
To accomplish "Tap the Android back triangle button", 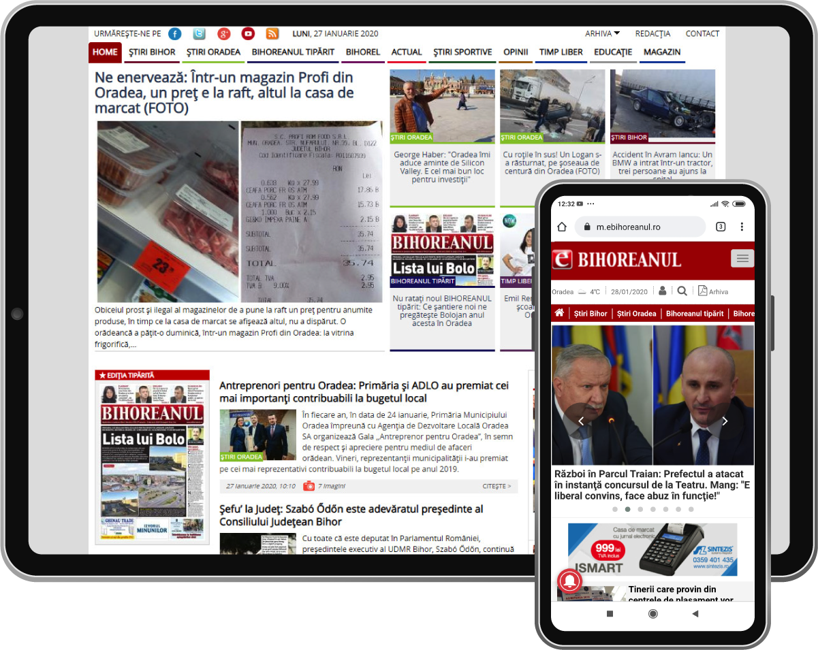I will click(x=695, y=614).
